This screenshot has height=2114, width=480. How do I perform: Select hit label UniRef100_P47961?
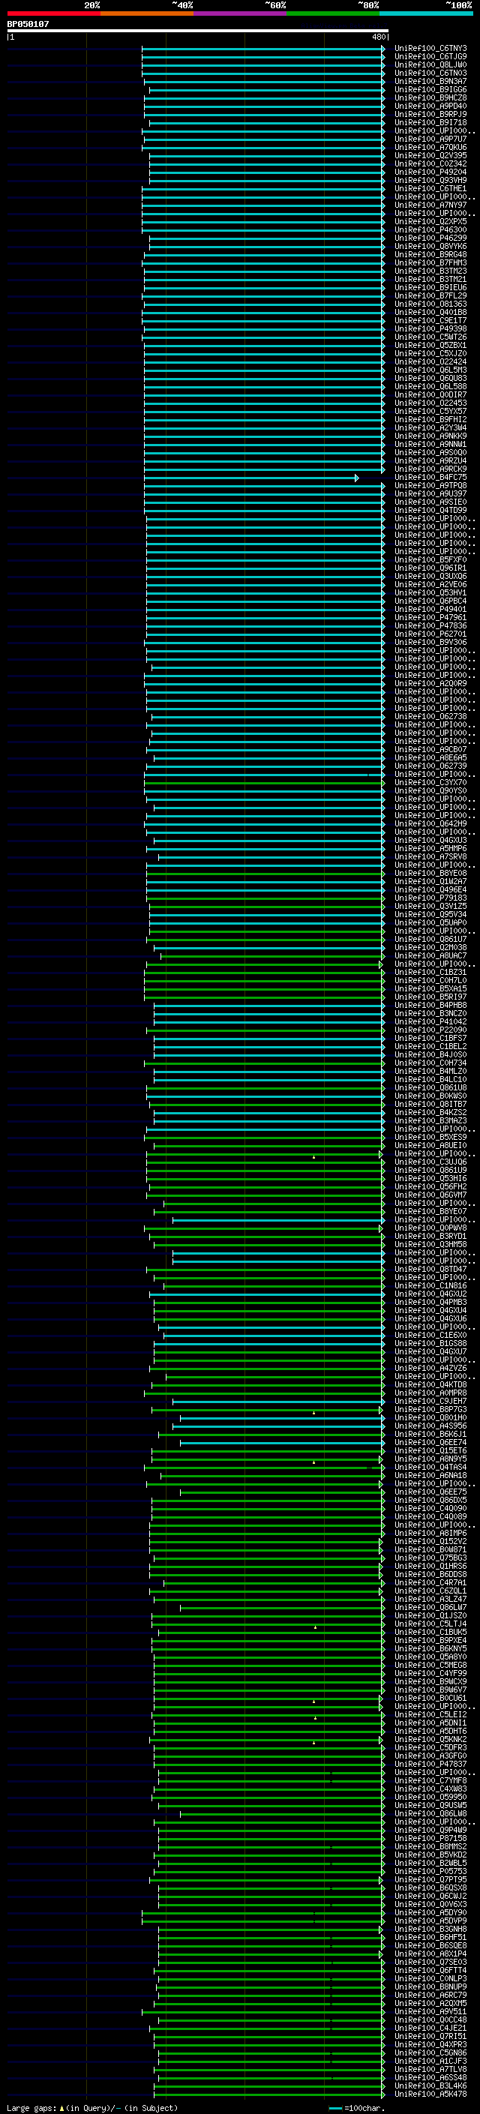430,617
